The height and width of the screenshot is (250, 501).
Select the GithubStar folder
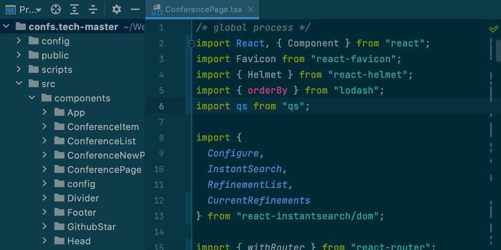coord(72,227)
